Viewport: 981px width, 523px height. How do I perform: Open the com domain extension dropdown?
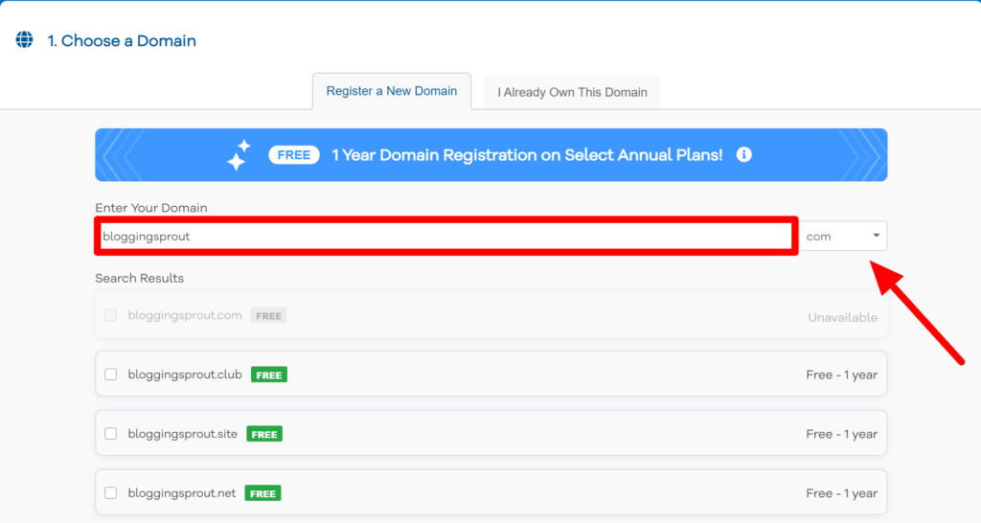(843, 236)
